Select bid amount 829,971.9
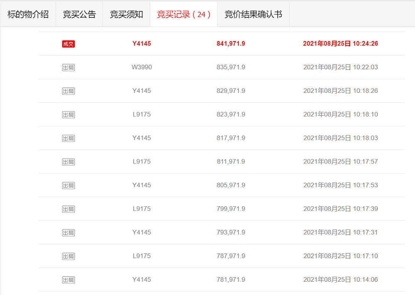This screenshot has height=295, width=415. pos(231,91)
